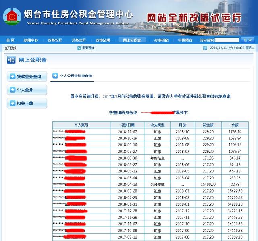
Task: Click date cell 2018-06-27
Action: pyautogui.click(x=127, y=165)
